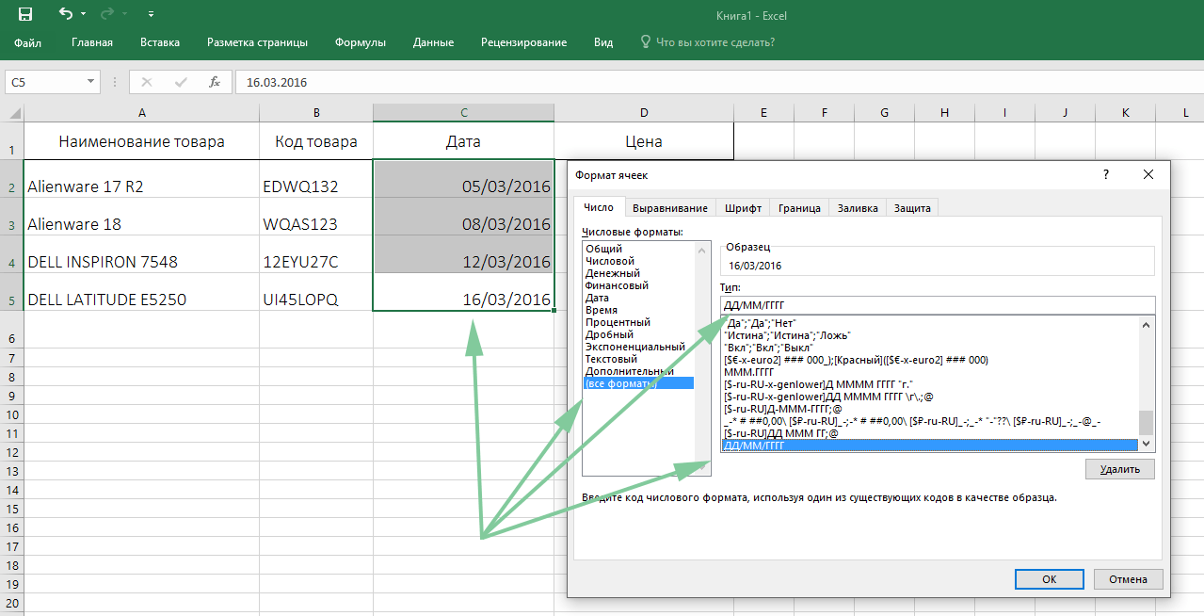Open the Рецензирование ribbon tab

pos(523,42)
